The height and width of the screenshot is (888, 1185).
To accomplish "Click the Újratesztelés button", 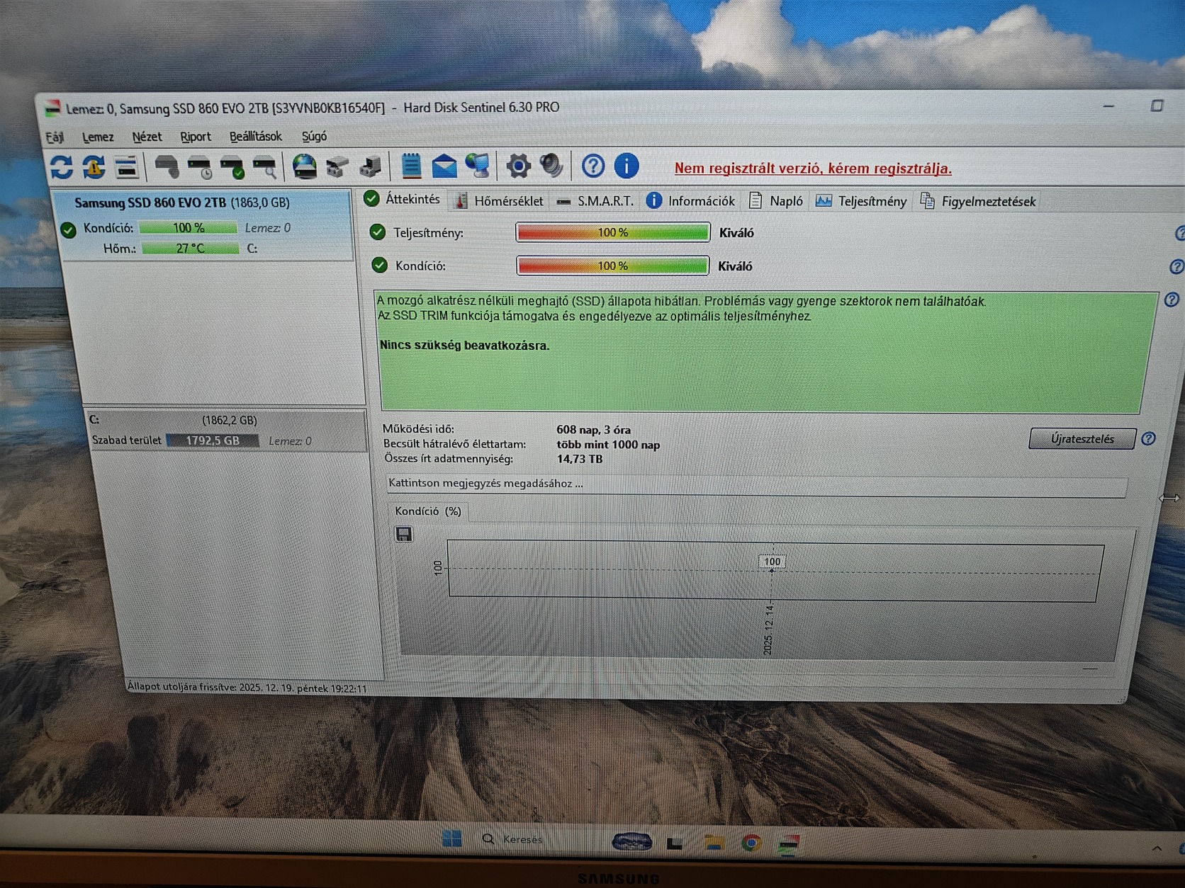I will pos(1082,439).
